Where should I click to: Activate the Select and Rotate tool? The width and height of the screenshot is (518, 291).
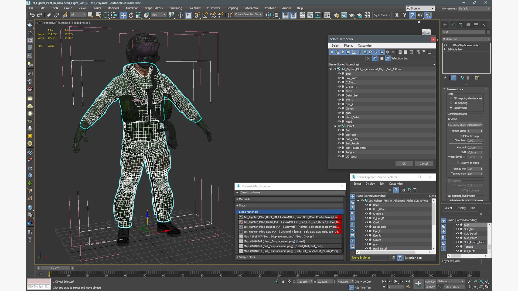click(x=131, y=15)
